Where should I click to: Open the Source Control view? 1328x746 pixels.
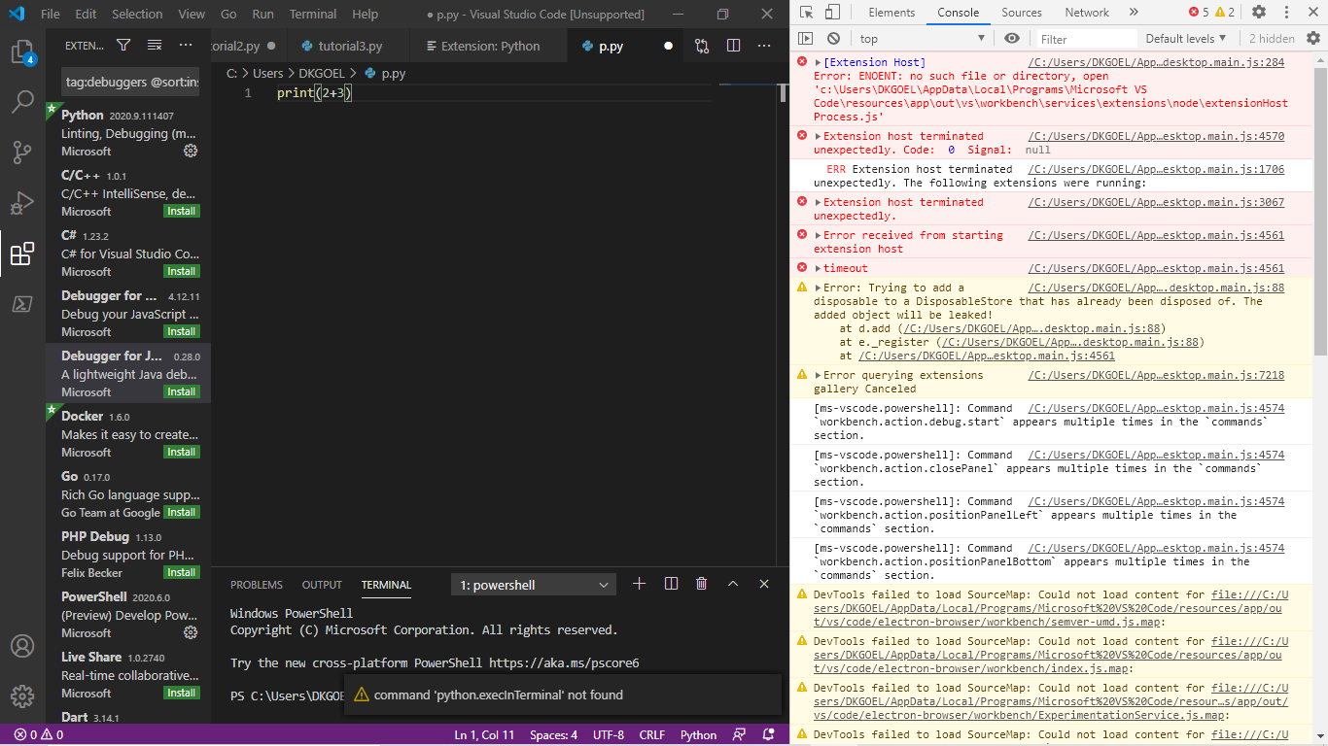[x=23, y=153]
